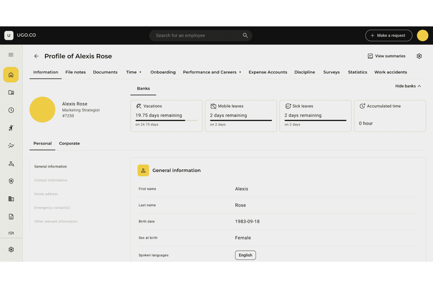Viewport: 433px width, 288px height.
Task: Select the English language chip
Action: coord(245,255)
